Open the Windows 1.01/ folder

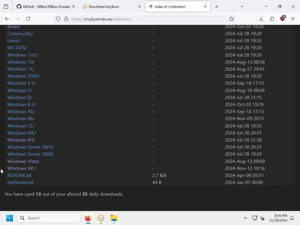tap(23, 55)
